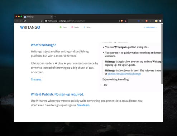The width and height of the screenshot is (177, 136).
Task: Go forward with the browser forward arrow
Action: tap(21, 21)
